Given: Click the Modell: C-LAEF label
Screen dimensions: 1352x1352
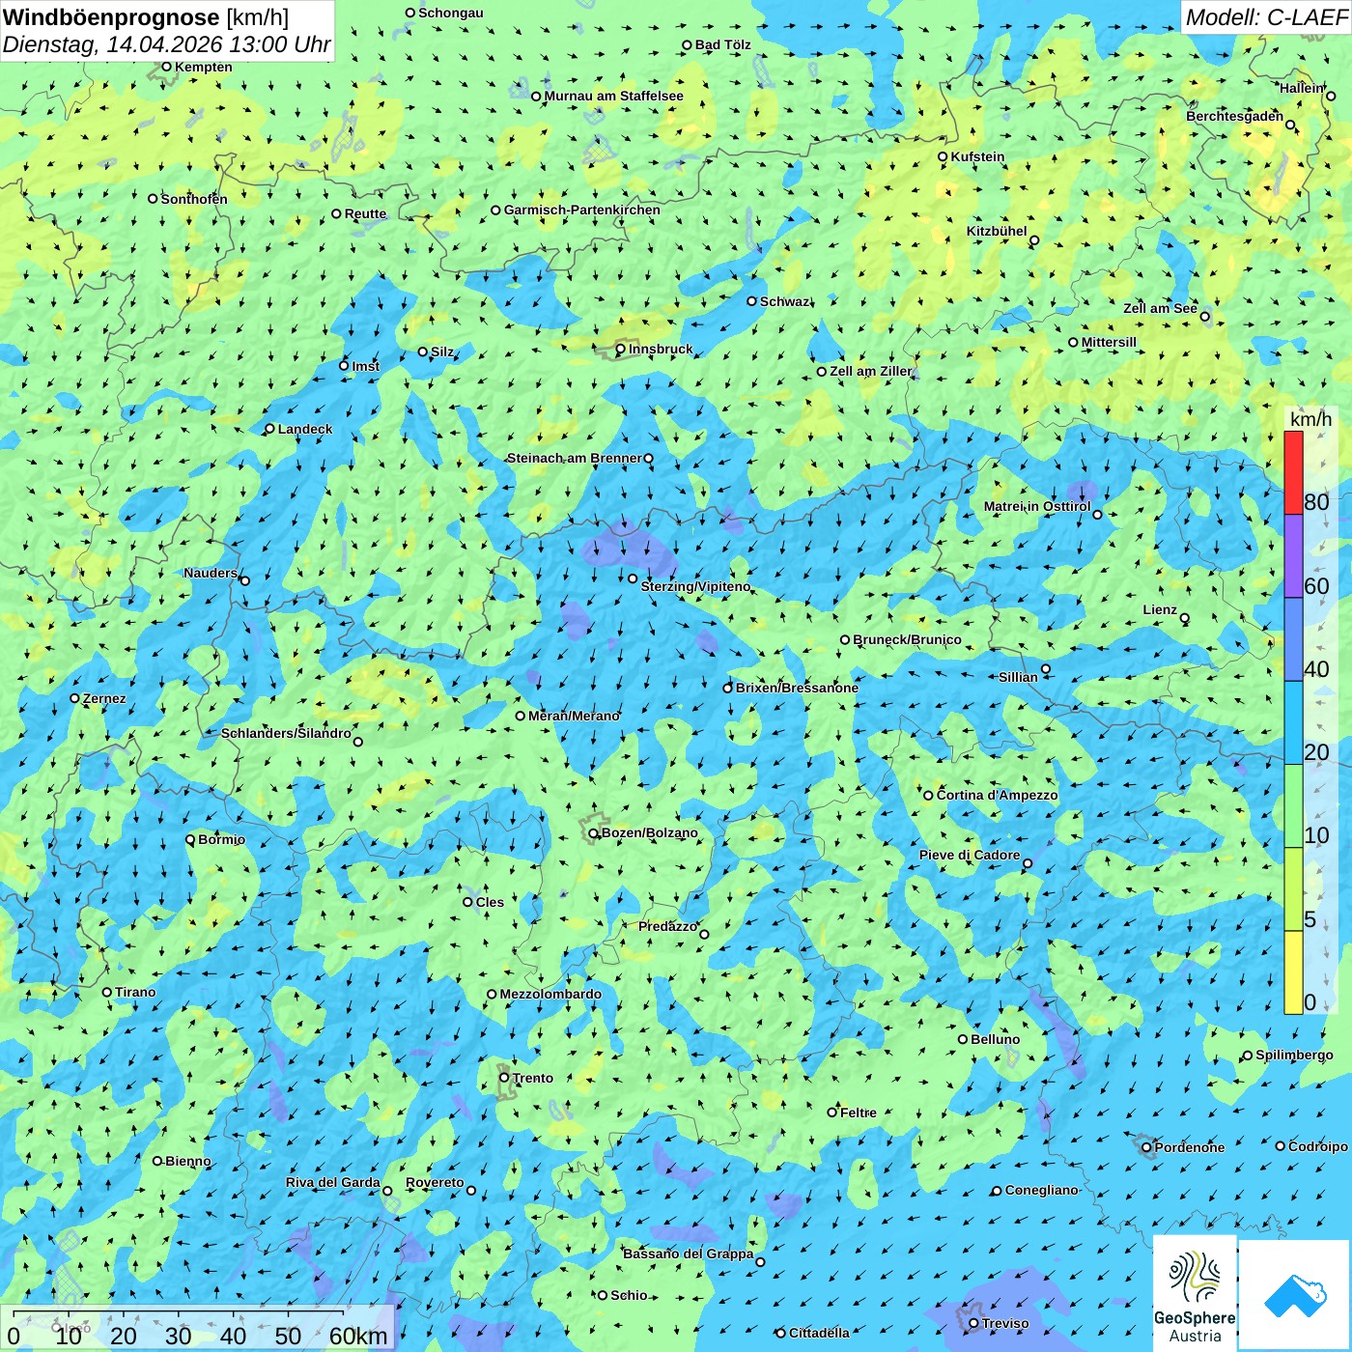Looking at the screenshot, I should coord(1265,17).
